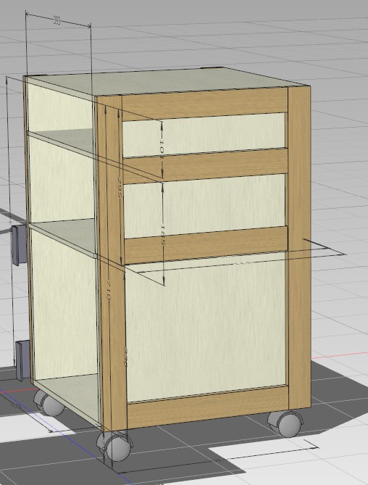Select the cabinet top panel
This screenshot has width=368, height=485.
click(x=168, y=81)
